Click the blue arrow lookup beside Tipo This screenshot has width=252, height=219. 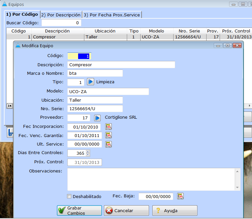(x=91, y=82)
